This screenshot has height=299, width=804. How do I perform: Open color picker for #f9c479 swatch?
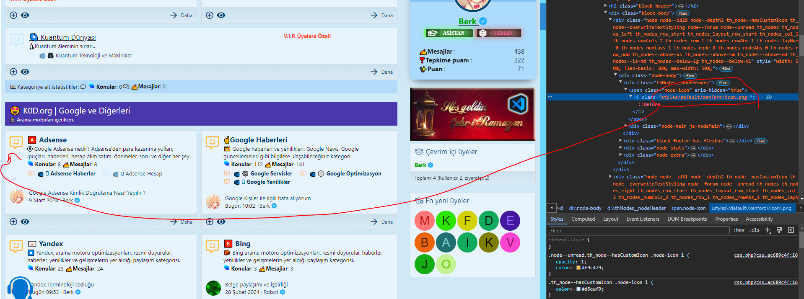coord(578,268)
